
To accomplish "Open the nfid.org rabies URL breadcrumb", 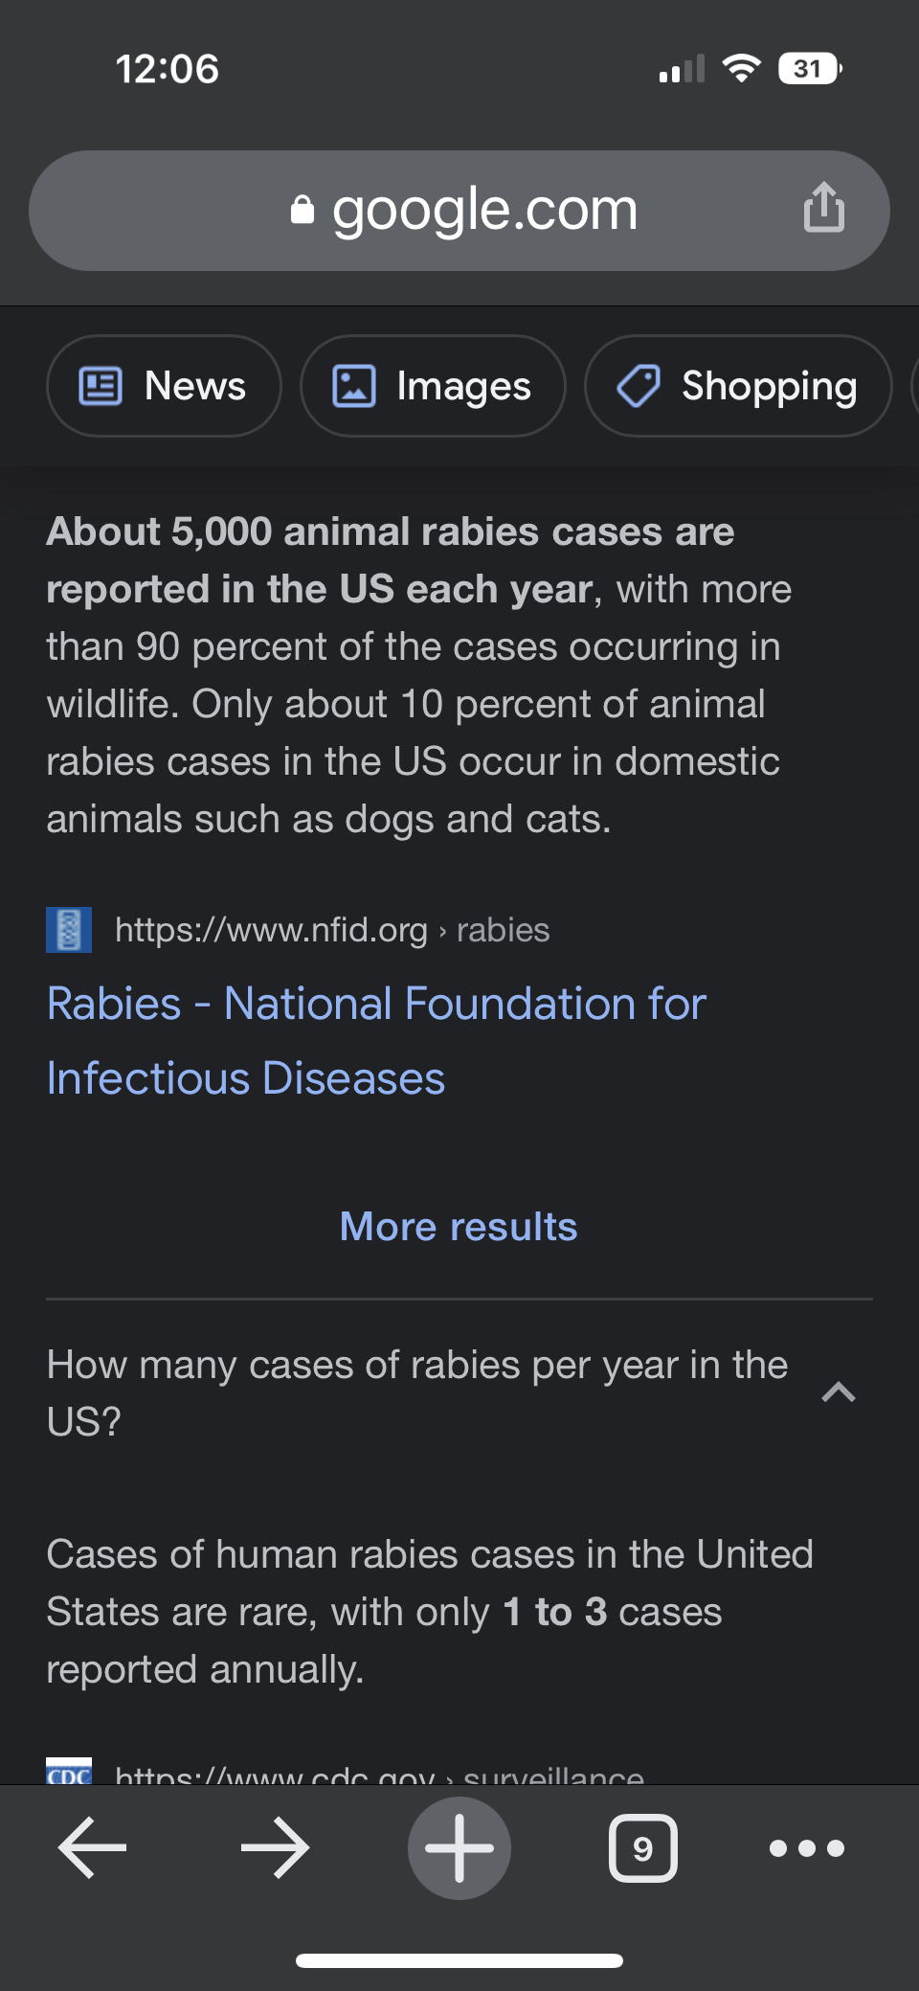I will 331,930.
